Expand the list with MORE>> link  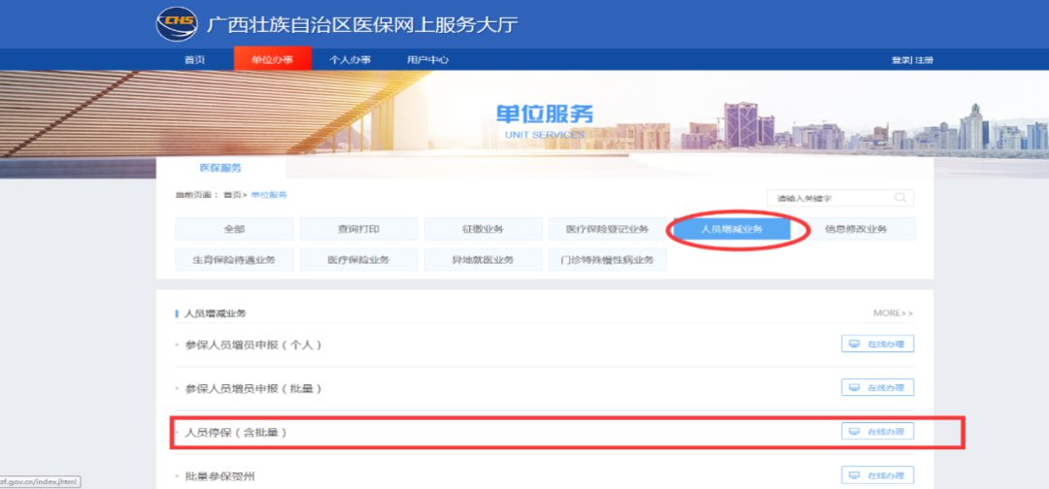[893, 313]
